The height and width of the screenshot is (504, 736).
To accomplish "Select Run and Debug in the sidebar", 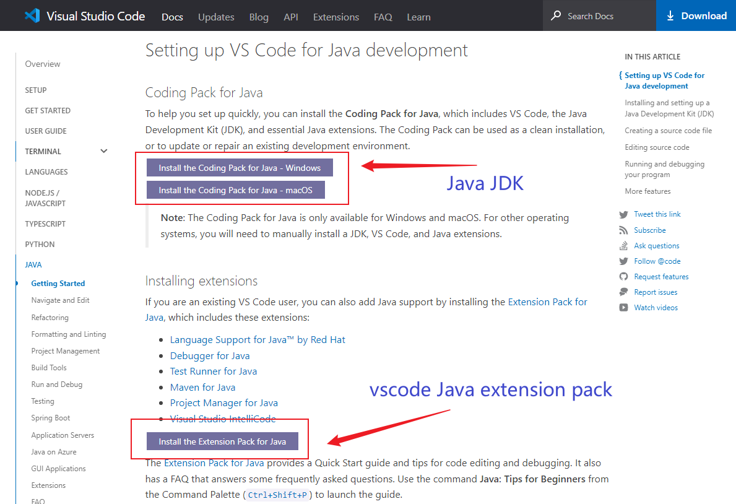I will [x=57, y=385].
